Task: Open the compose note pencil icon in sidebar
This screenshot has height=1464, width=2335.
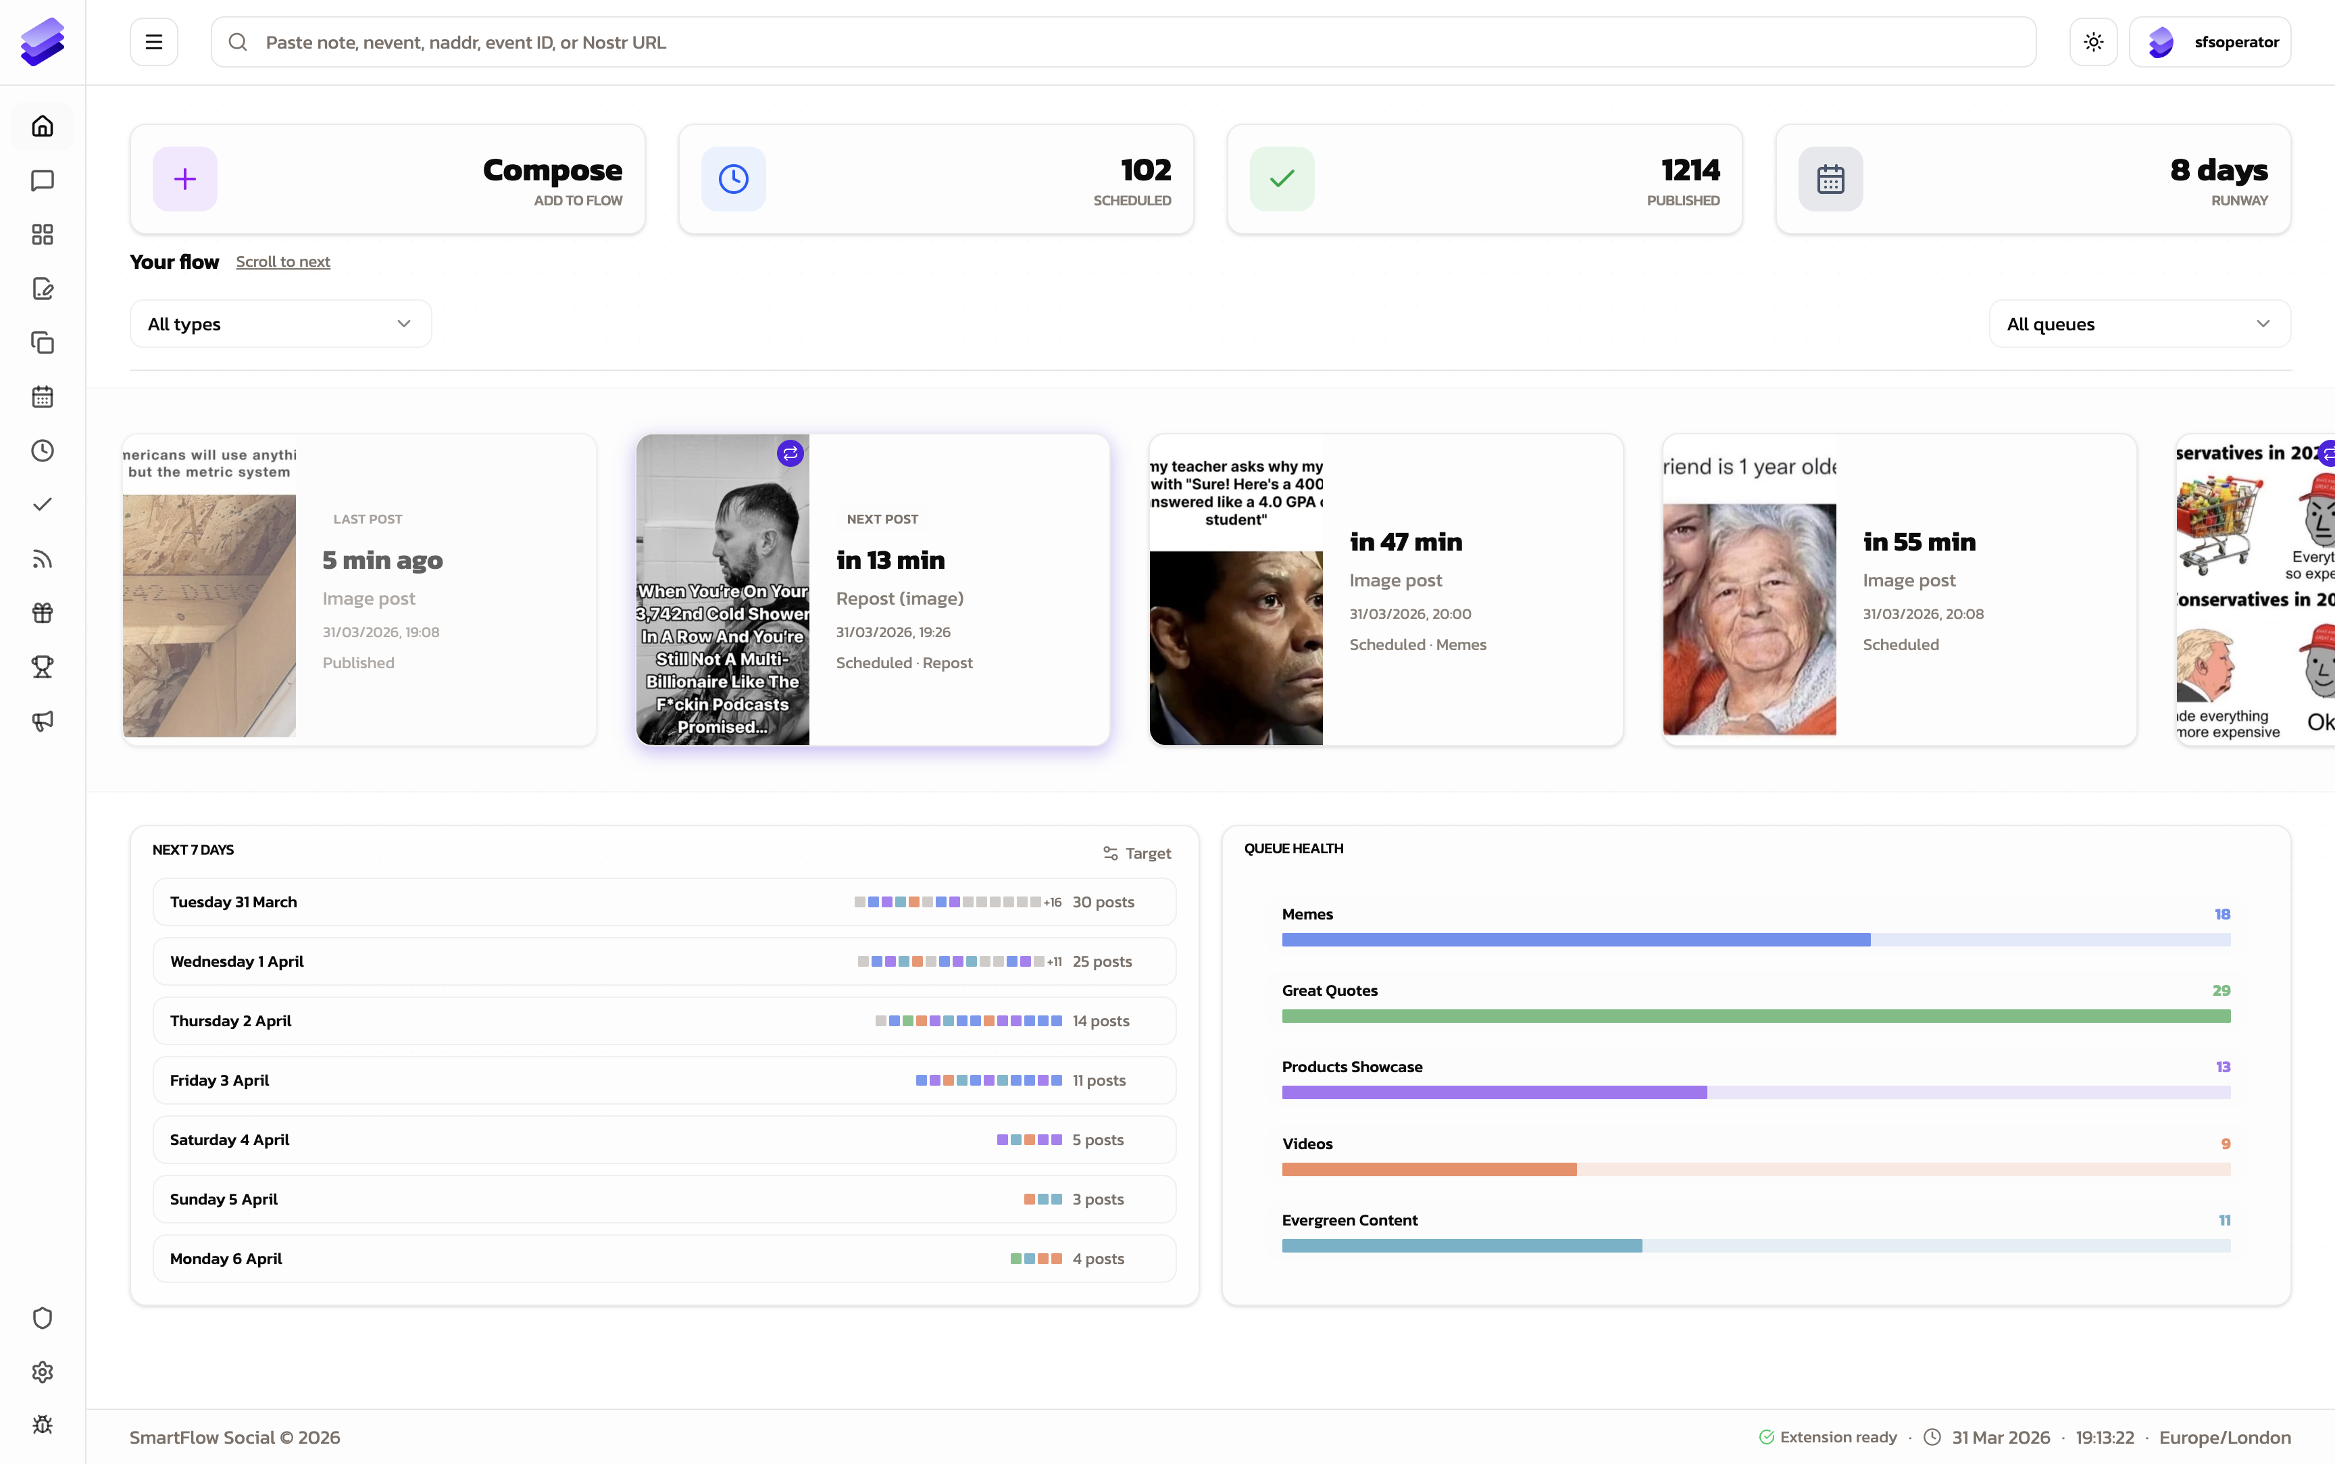Action: 42,288
